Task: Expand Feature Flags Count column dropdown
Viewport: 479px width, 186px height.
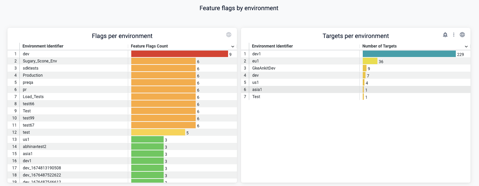Action: point(233,46)
